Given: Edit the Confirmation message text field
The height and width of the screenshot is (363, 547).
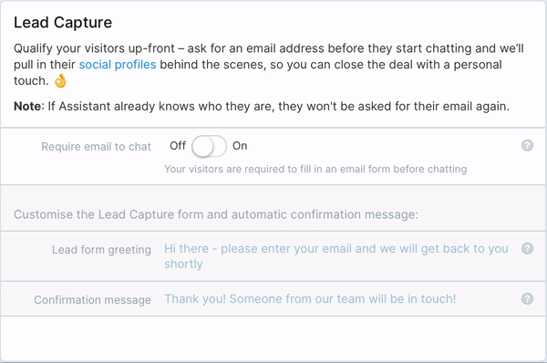Looking at the screenshot, I should [310, 299].
